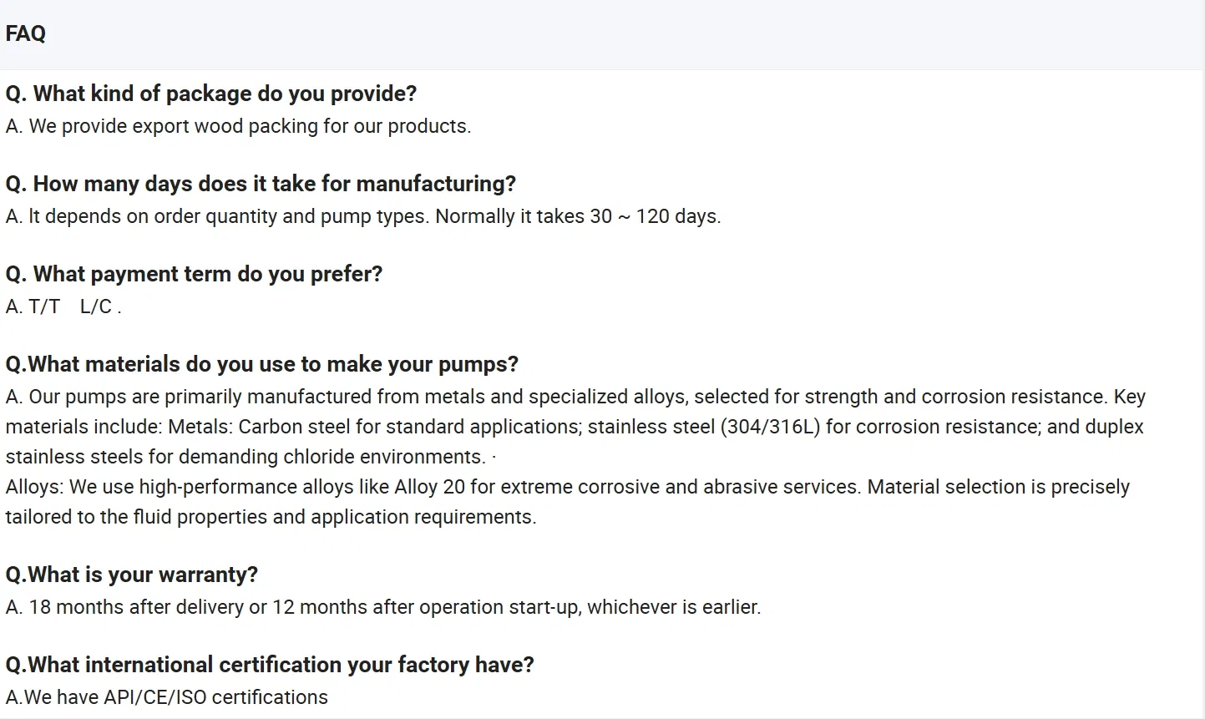1205x719 pixels.
Task: Click the international certification question
Action: click(269, 665)
